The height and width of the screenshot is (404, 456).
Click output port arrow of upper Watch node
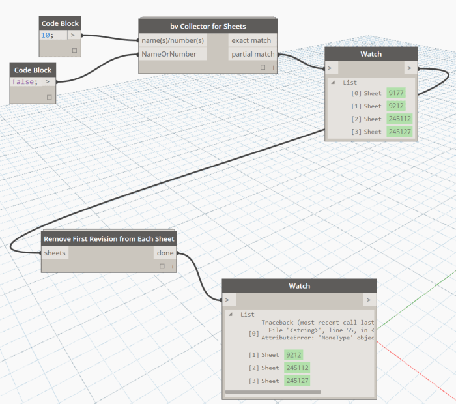[x=409, y=67]
